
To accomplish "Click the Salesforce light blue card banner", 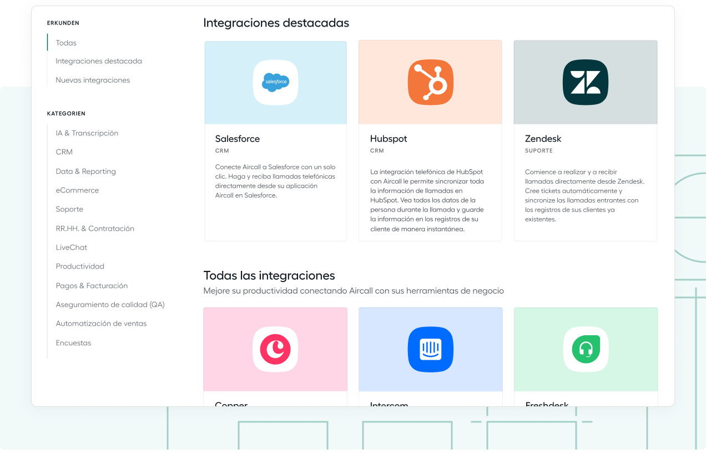I will [276, 83].
